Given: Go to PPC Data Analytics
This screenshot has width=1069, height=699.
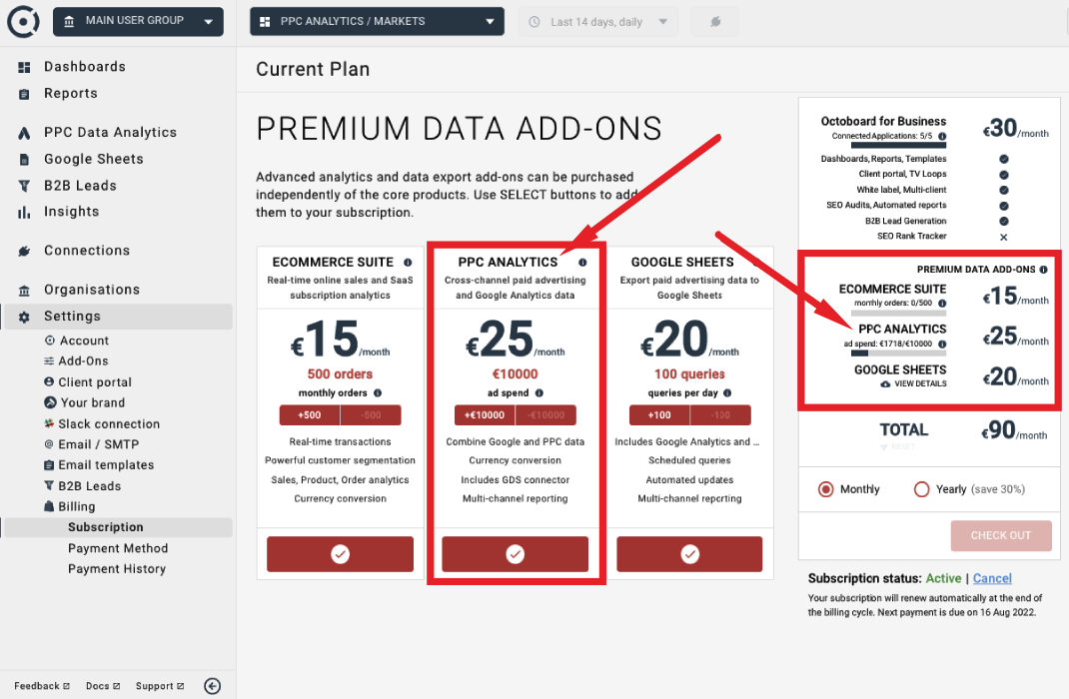Looking at the screenshot, I should pyautogui.click(x=111, y=132).
